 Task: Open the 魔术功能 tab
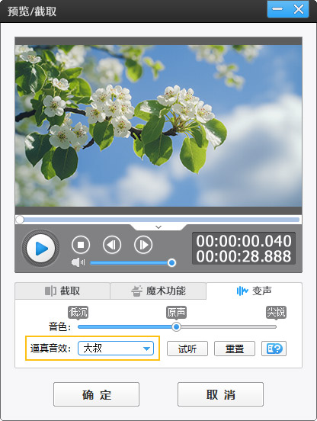click(x=158, y=291)
